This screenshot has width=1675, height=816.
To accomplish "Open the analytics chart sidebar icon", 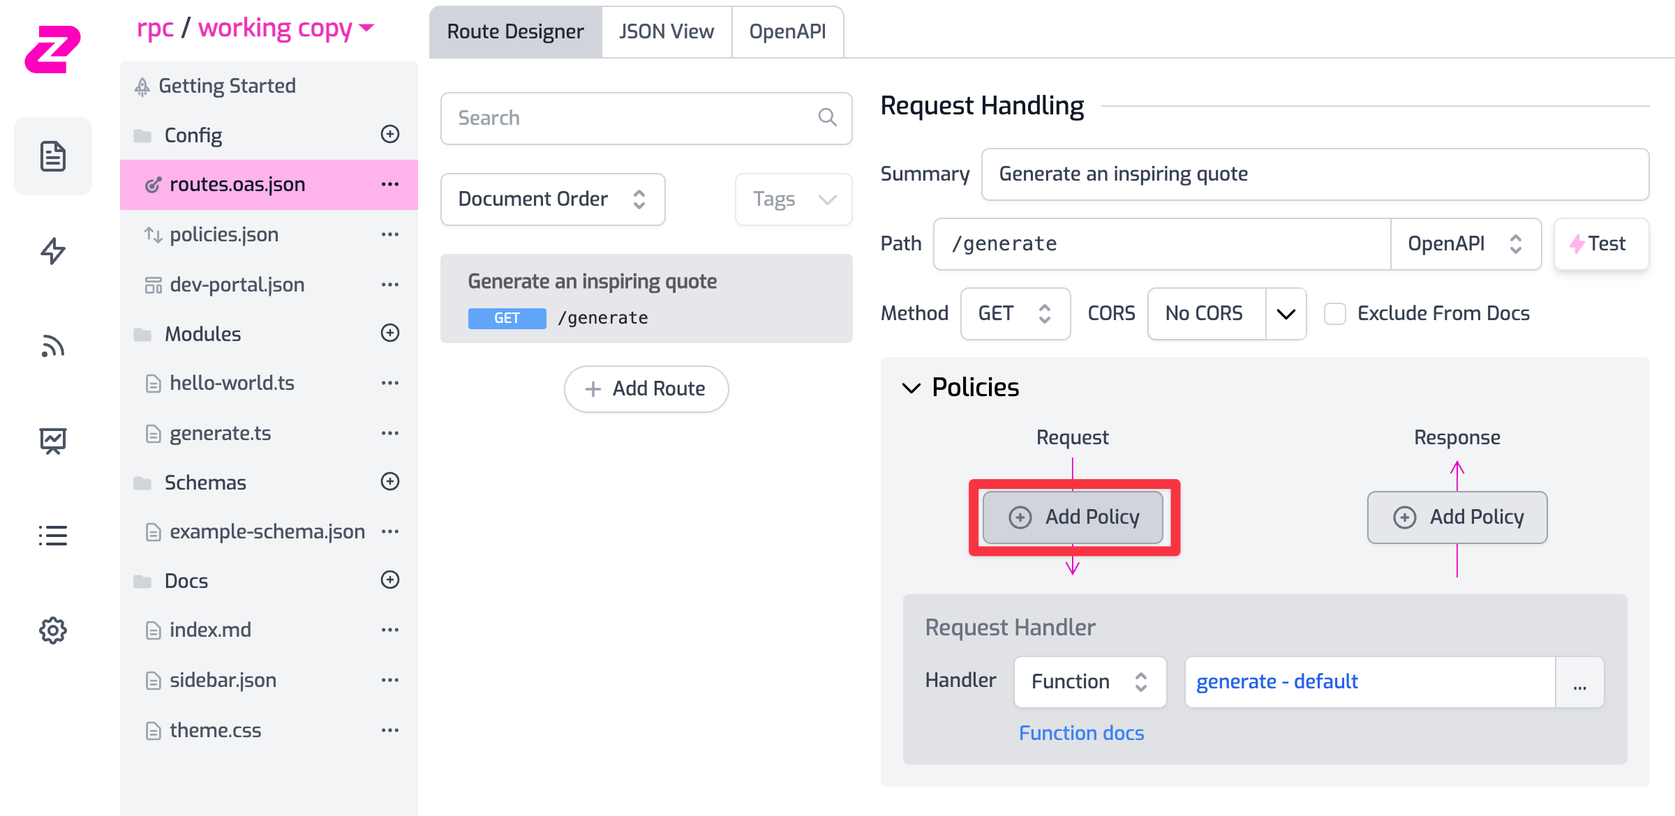I will point(53,441).
